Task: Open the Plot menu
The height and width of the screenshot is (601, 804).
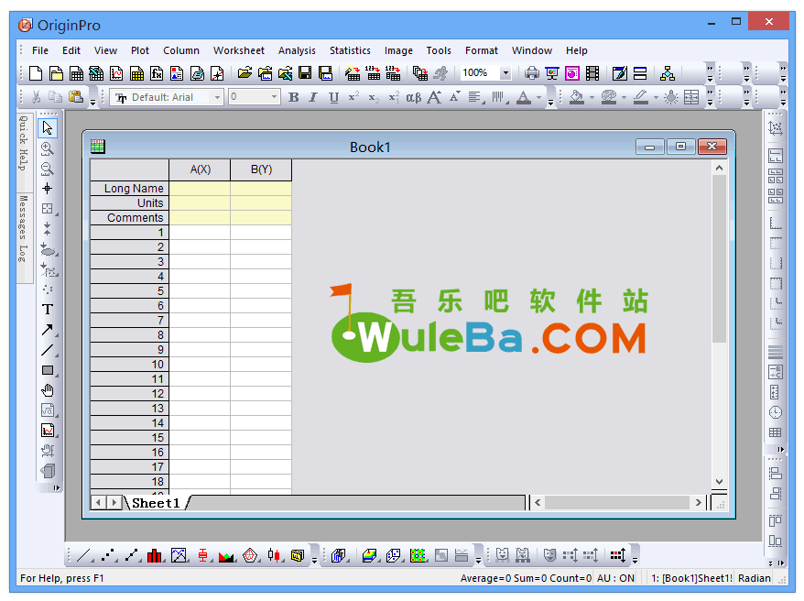Action: [140, 50]
